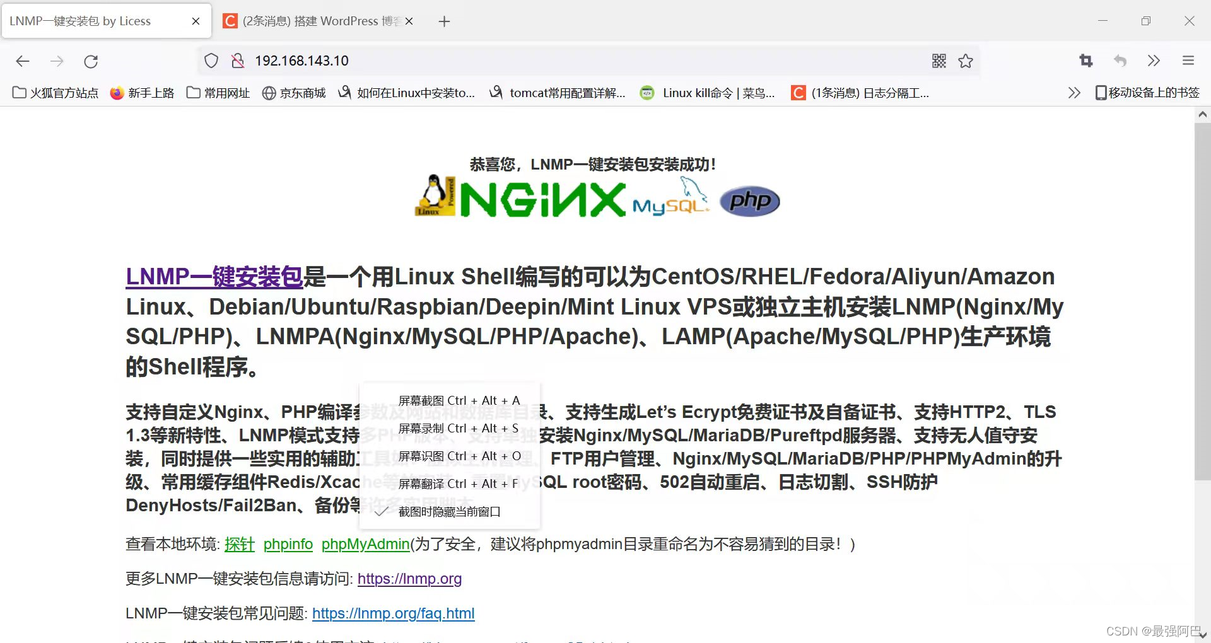Reload the current page
Viewport: 1211px width, 643px height.
[91, 61]
